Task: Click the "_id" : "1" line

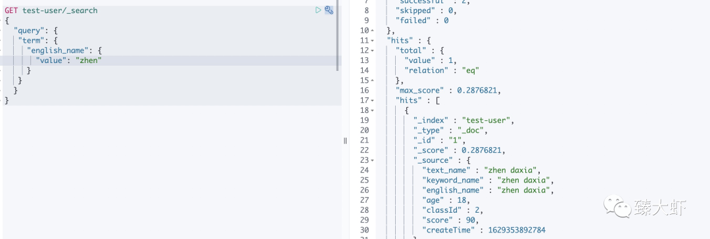Action: 440,140
